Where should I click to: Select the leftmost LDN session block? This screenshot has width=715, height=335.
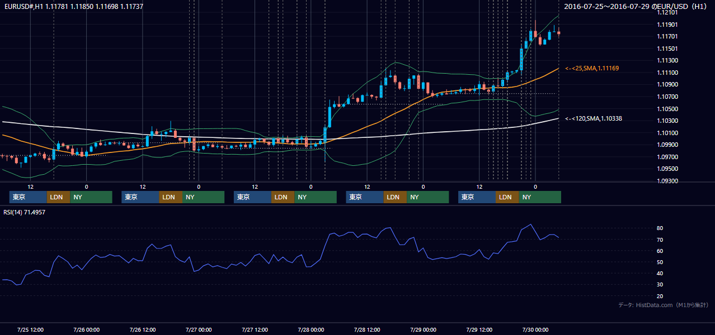58,197
